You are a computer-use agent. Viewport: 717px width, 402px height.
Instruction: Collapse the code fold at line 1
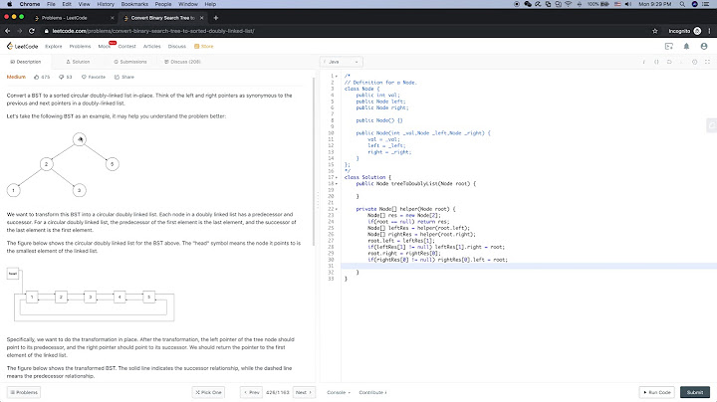coord(337,77)
